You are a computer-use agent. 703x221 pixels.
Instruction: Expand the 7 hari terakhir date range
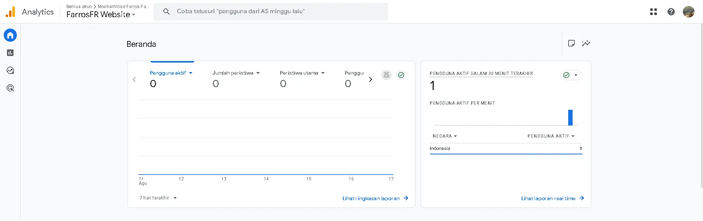(158, 198)
